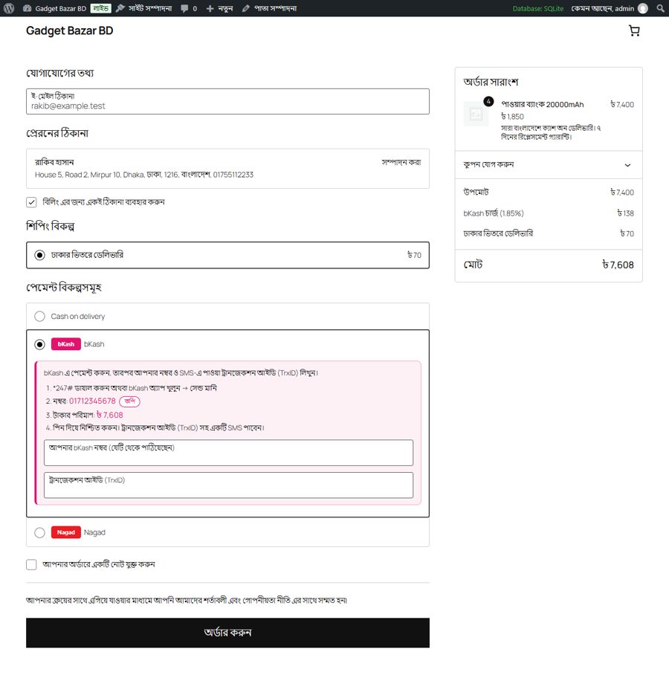Viewport: 669px width, 675px height.
Task: Focus the ই-মেইল ঠিকানা input field
Action: (x=227, y=102)
